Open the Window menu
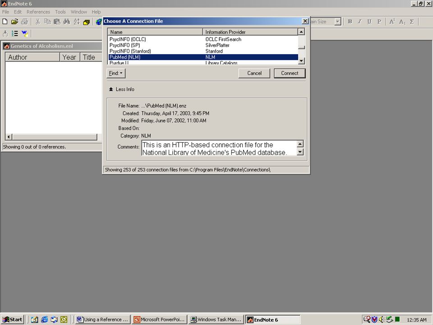The image size is (433, 325). [x=78, y=12]
